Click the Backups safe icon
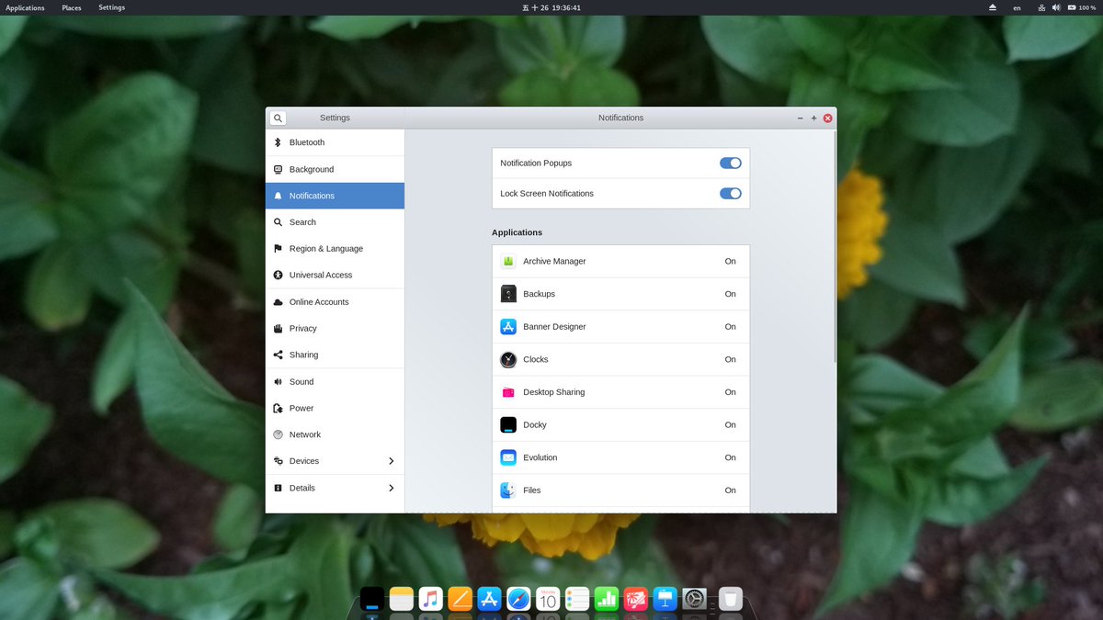Viewport: 1103px width, 620px height. coord(508,294)
